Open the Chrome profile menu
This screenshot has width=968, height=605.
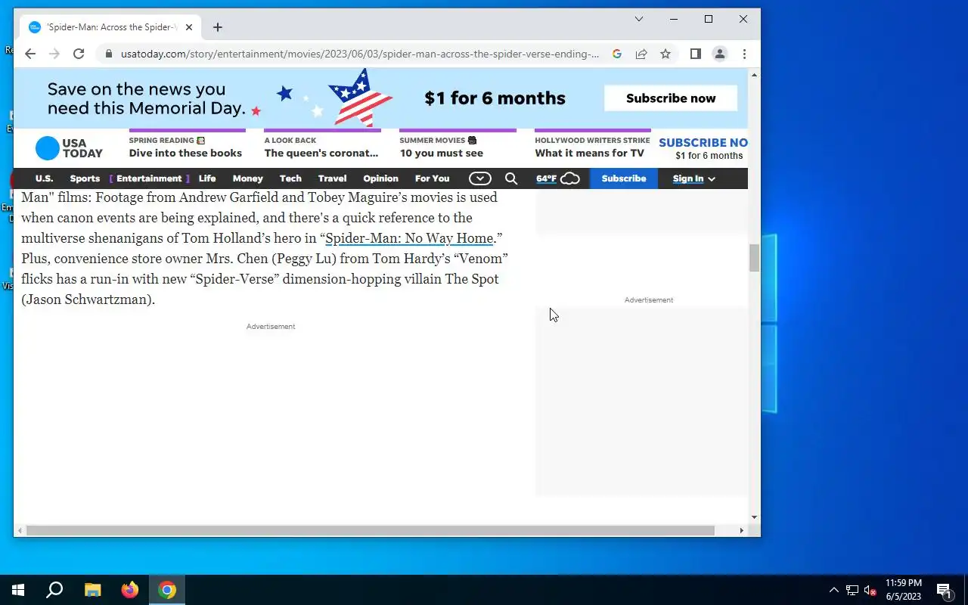[x=720, y=54]
